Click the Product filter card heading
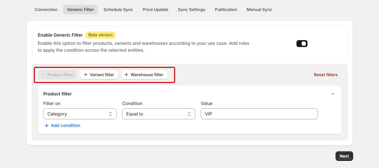This screenshot has height=168, width=379. [x=57, y=94]
